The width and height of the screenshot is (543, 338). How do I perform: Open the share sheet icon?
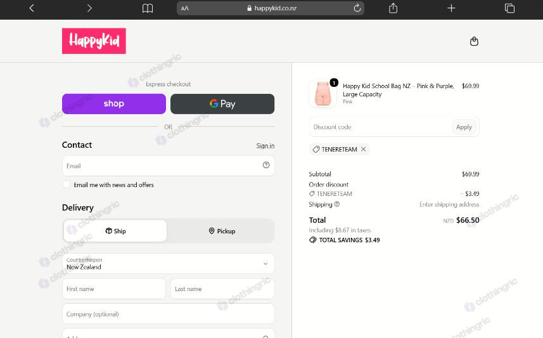pyautogui.click(x=393, y=8)
